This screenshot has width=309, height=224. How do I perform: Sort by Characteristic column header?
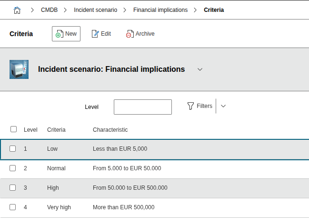[x=110, y=130]
